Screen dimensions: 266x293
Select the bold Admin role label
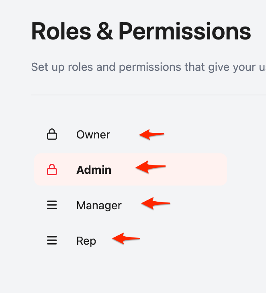tap(94, 170)
